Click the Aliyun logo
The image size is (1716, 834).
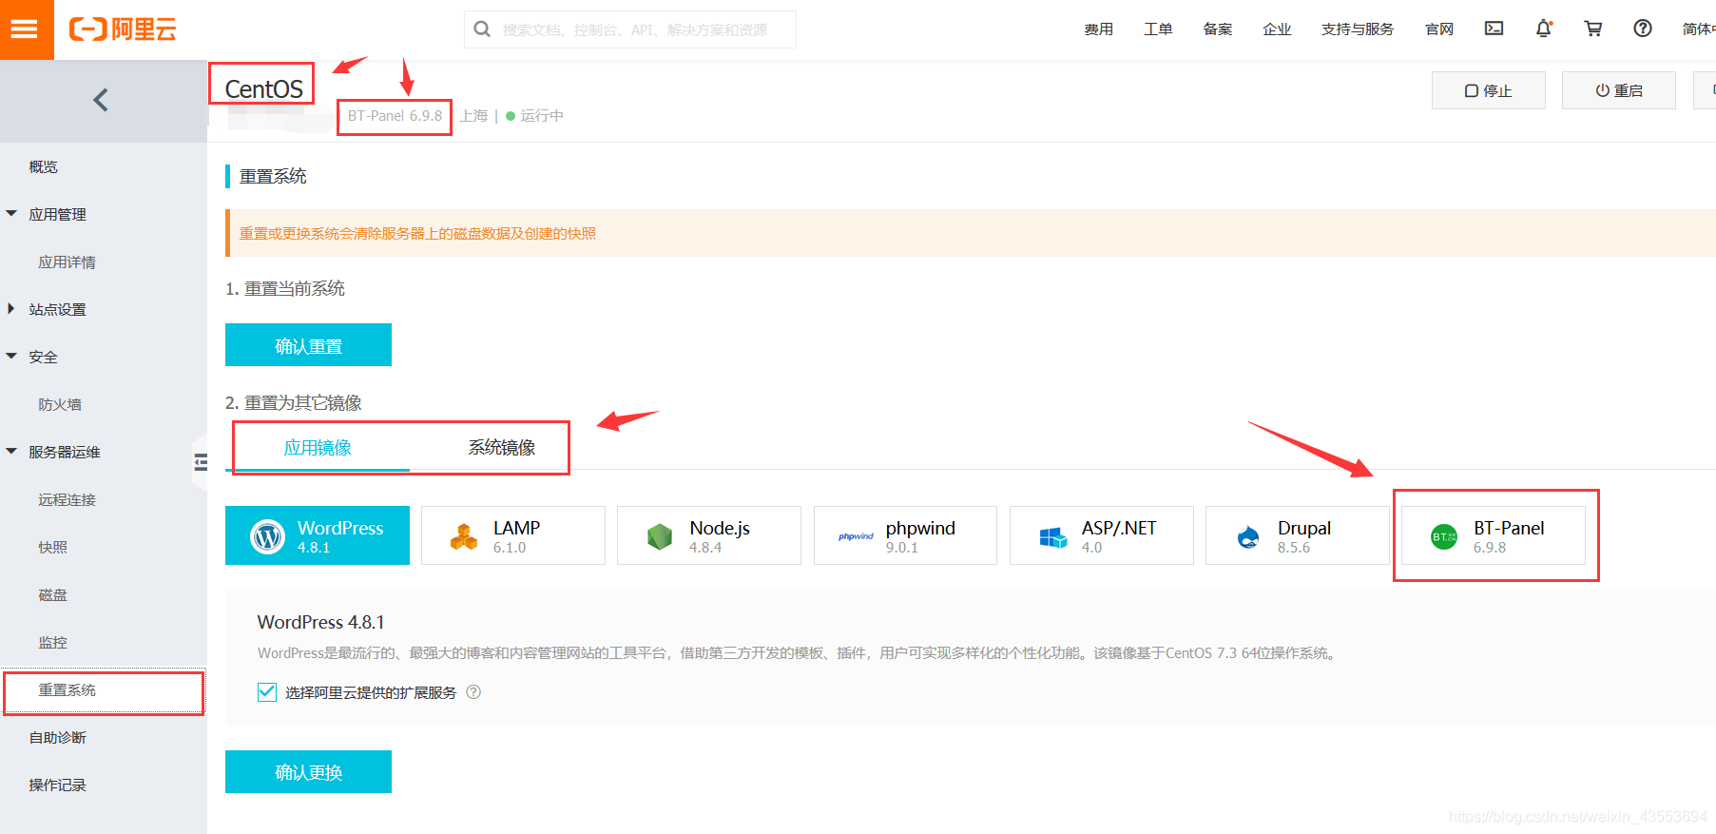123,29
